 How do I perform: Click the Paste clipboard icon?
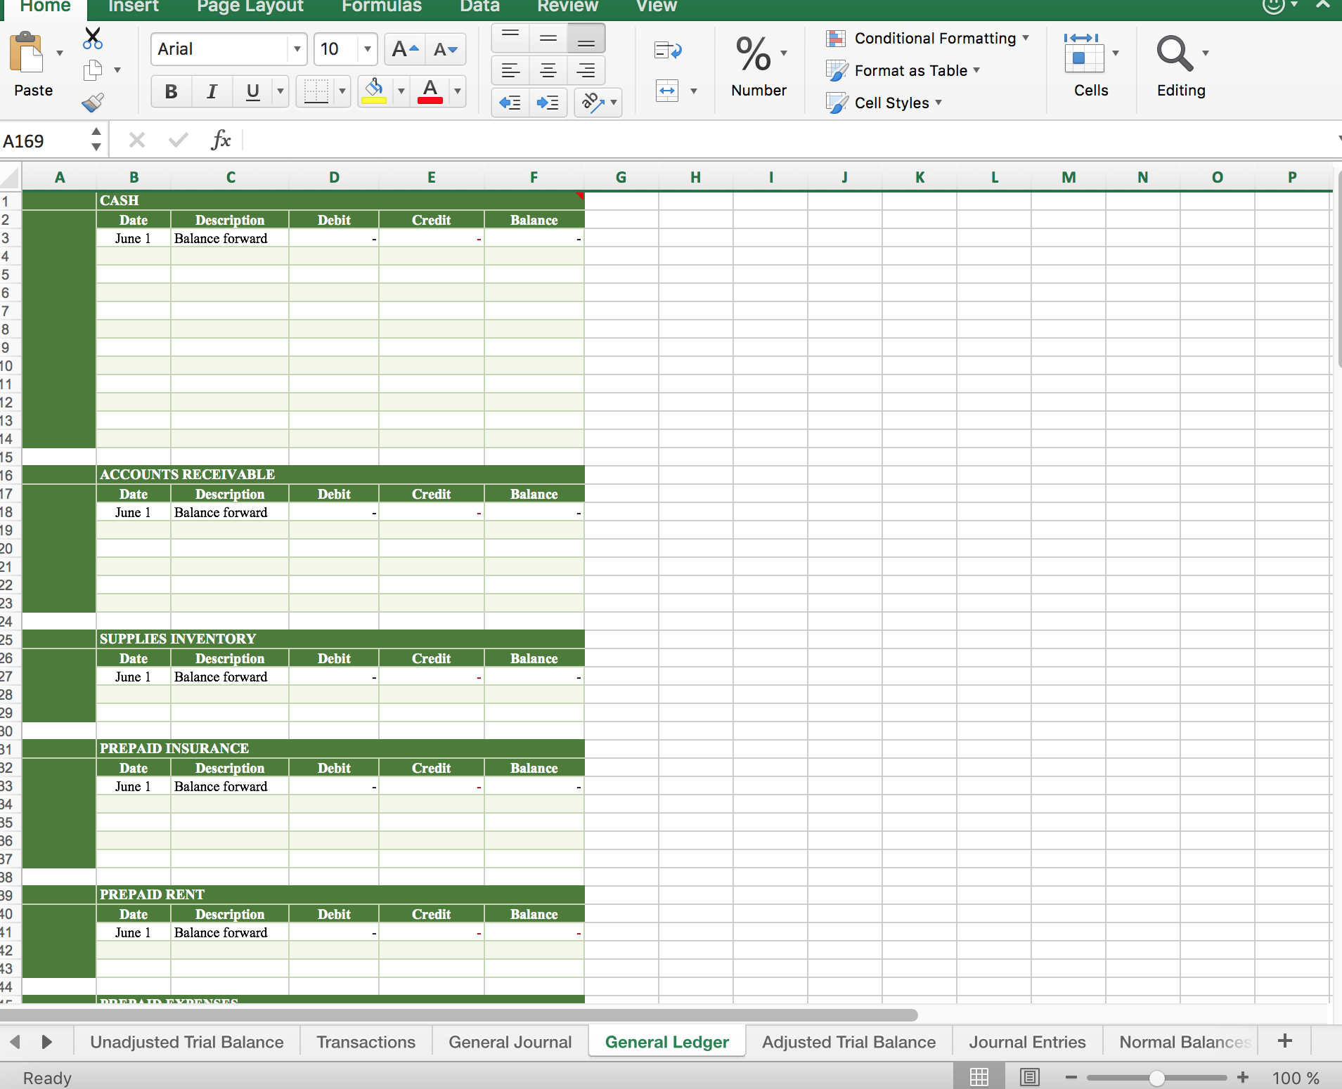pos(27,53)
